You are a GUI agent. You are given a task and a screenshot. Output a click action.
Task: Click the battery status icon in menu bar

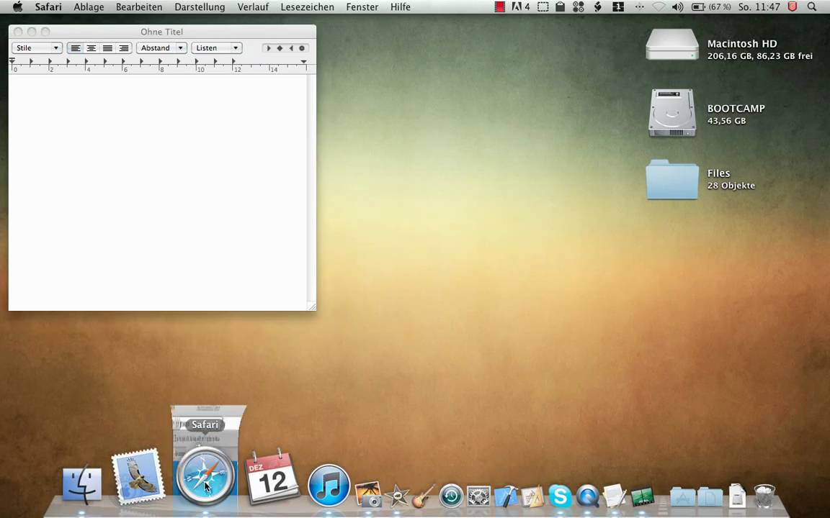tap(698, 7)
